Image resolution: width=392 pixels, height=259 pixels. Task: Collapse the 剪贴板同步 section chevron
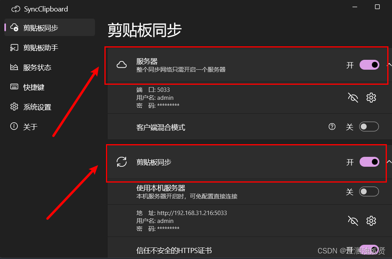coord(389,162)
